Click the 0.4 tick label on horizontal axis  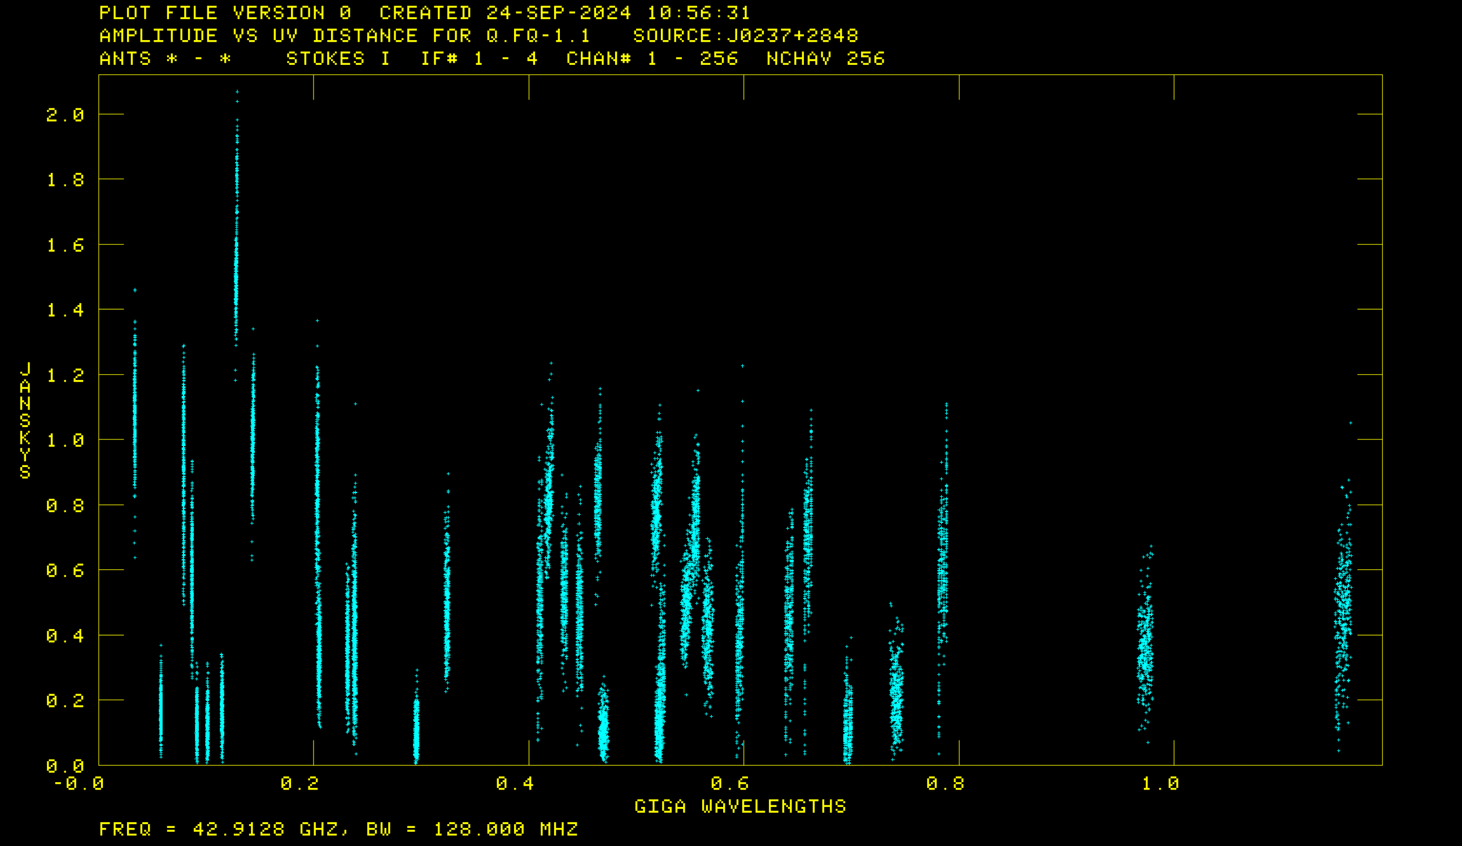[x=515, y=784]
